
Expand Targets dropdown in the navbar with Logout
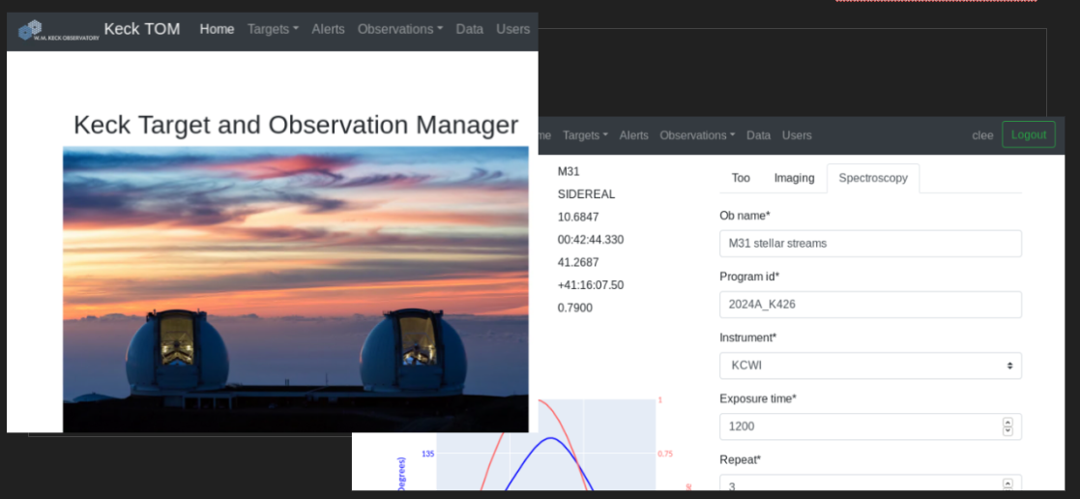coord(585,135)
